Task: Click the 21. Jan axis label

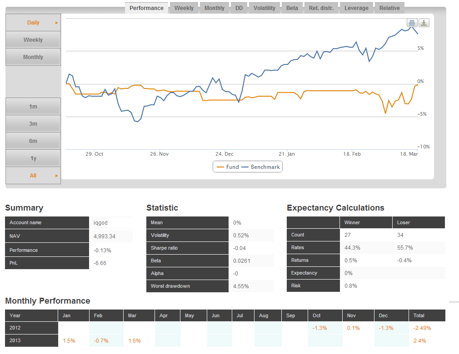Action: click(287, 154)
